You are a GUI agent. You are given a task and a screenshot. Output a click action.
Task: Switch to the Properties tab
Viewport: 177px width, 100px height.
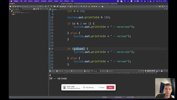(x=60, y=71)
